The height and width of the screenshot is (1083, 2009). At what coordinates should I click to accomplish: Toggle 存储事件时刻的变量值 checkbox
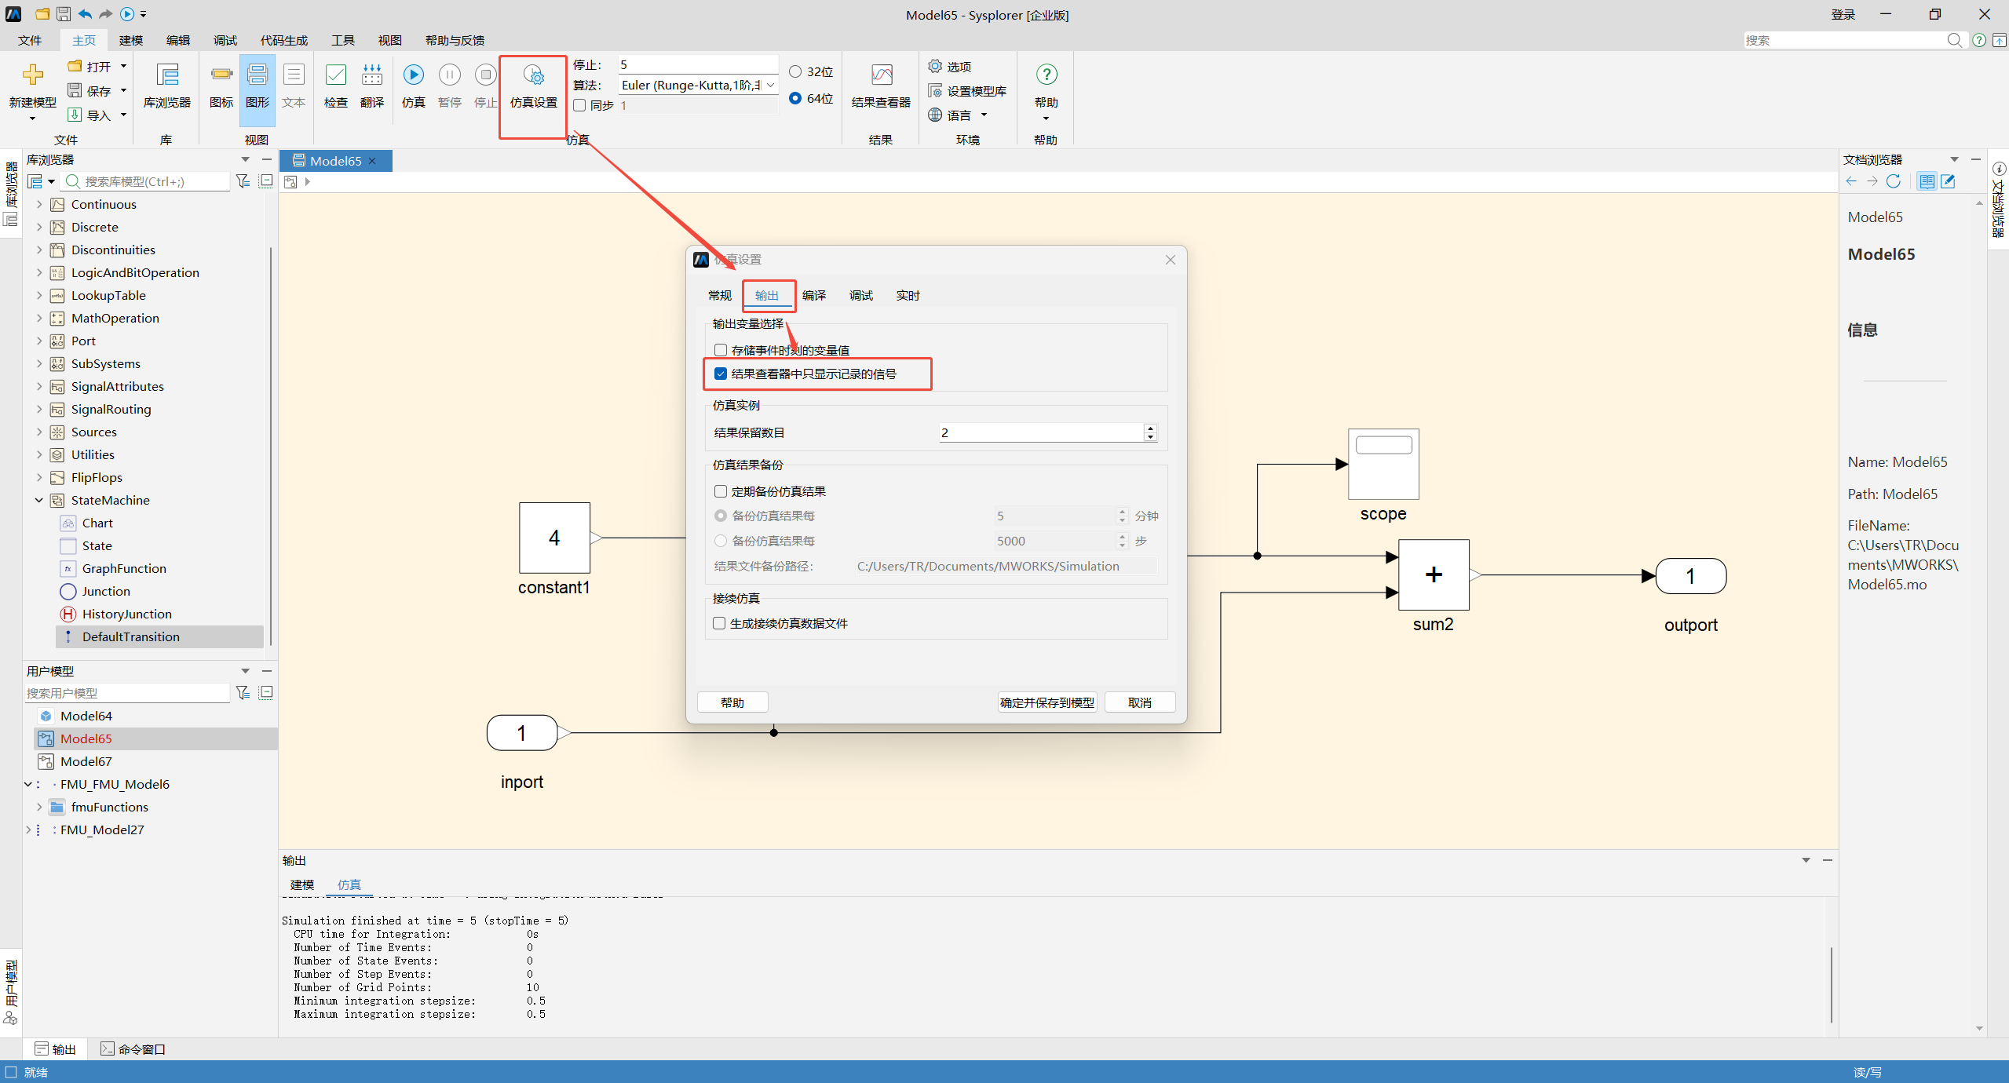click(x=721, y=350)
